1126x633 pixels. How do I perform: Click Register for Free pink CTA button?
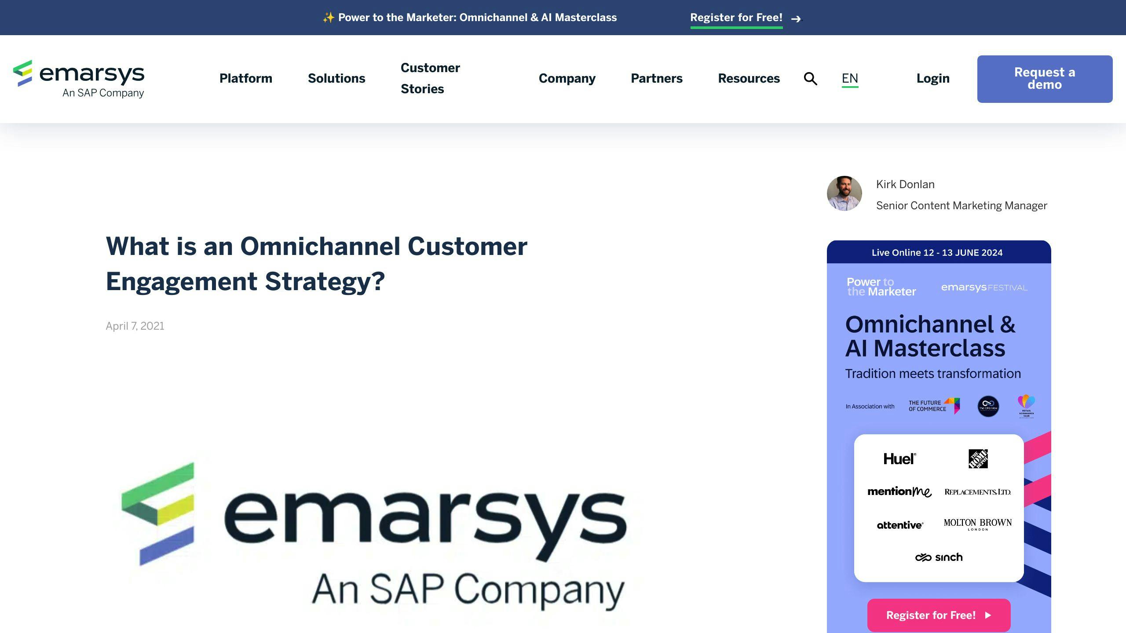pos(938,615)
